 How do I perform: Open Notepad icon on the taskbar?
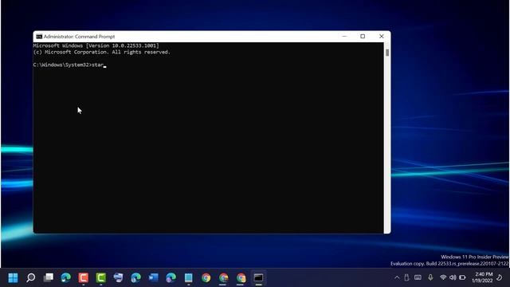coord(188,277)
